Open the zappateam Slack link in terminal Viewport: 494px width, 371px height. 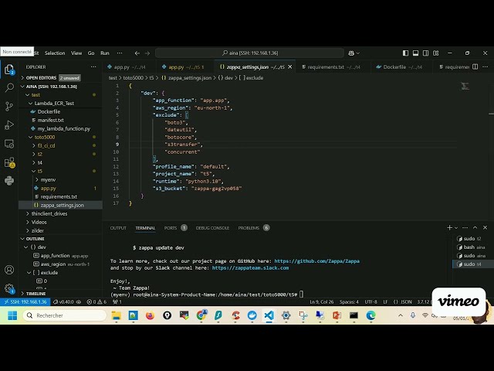pyautogui.click(x=250, y=268)
